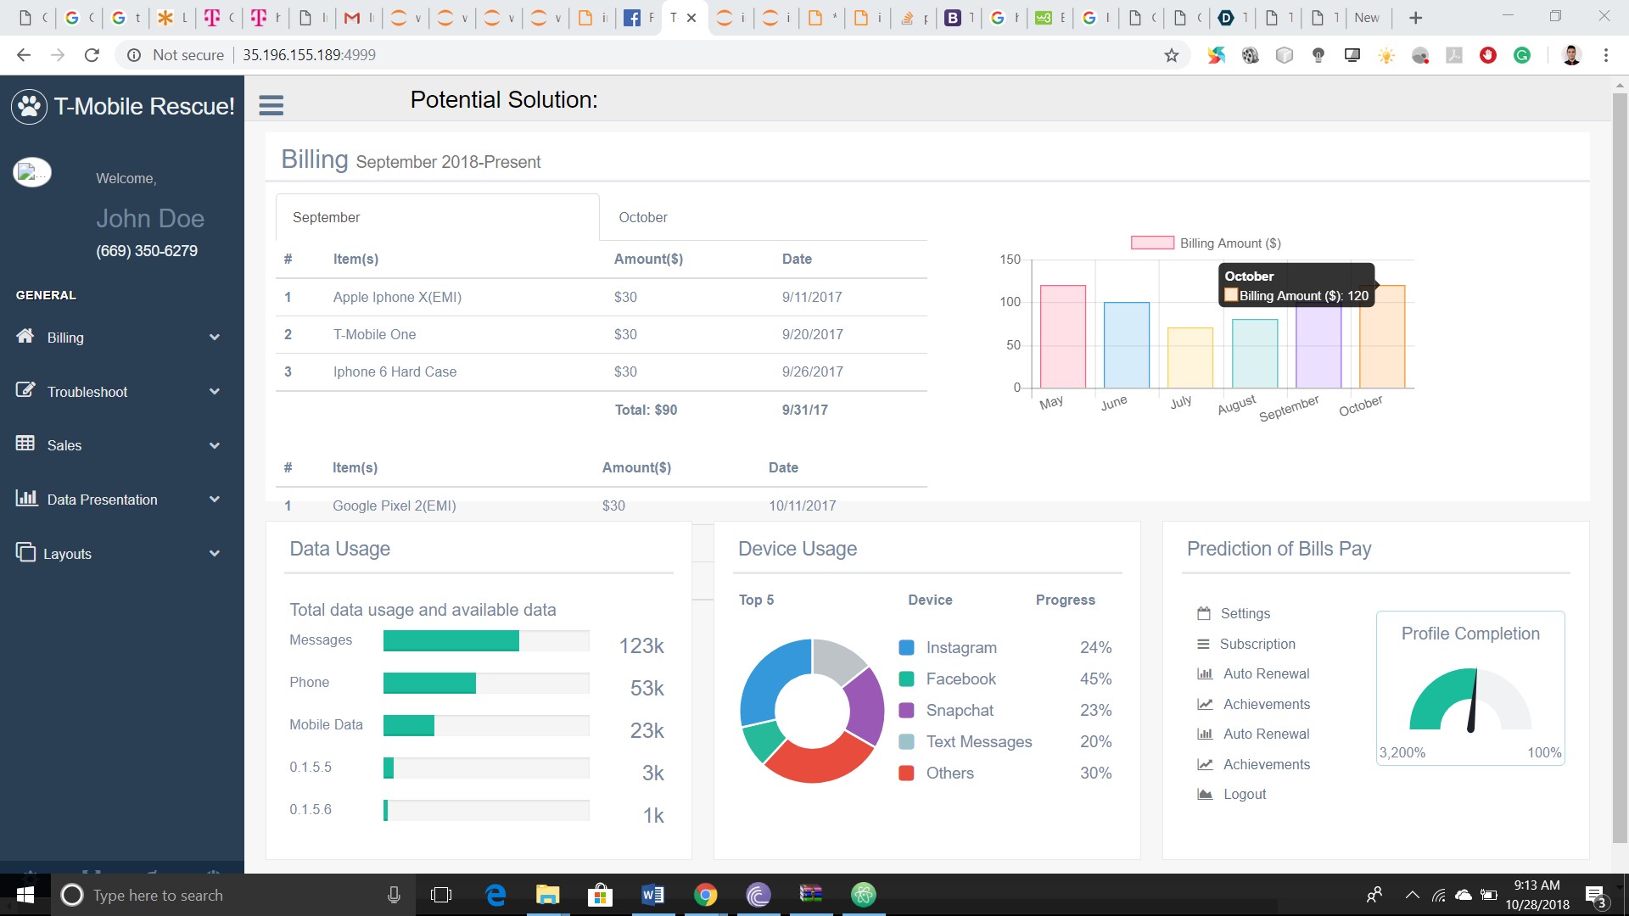
Task: Click the Data Presentation bar chart icon
Action: click(x=26, y=498)
